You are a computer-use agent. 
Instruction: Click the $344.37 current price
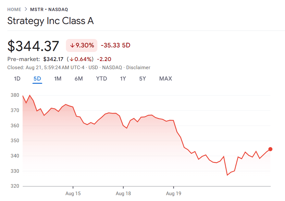pos(33,46)
